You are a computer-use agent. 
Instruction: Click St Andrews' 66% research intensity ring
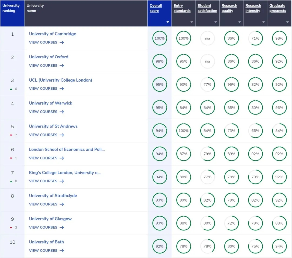coord(255,131)
